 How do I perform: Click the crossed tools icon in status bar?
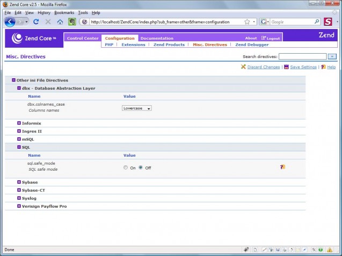[314, 250]
